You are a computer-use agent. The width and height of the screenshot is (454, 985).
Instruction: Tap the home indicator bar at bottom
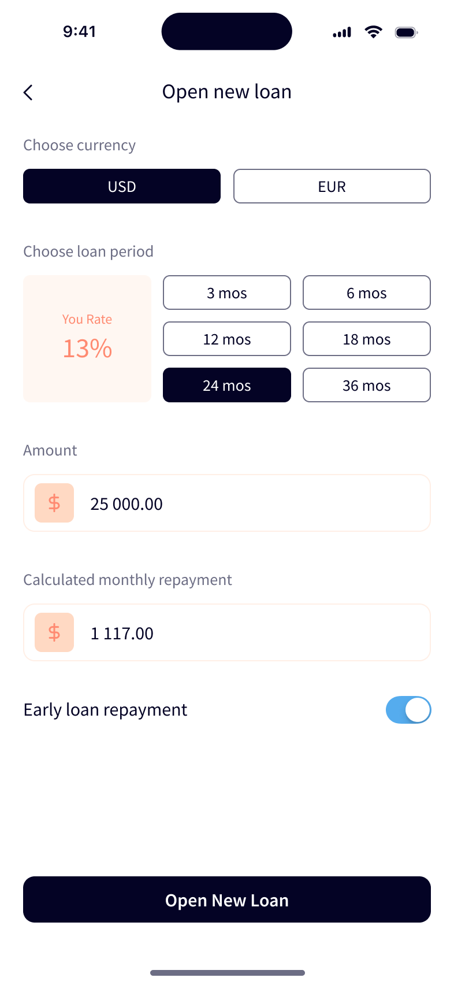tap(227, 973)
